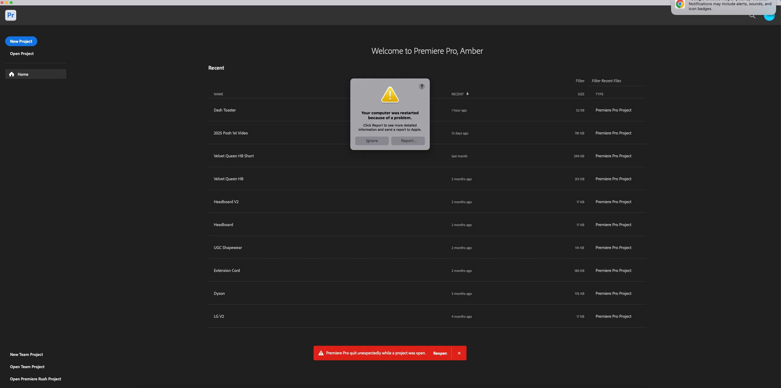
Task: Click Reopen in the red crash banner
Action: pos(440,353)
